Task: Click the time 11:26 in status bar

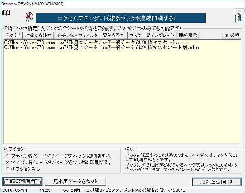Action: click(45, 190)
